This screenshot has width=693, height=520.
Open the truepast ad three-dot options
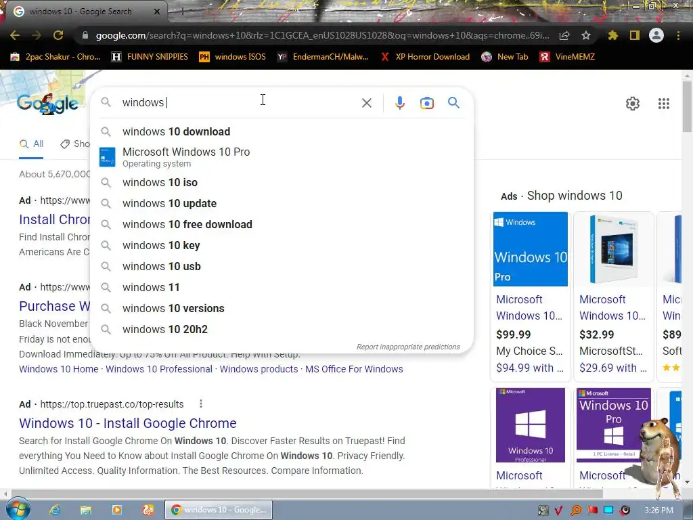click(201, 404)
